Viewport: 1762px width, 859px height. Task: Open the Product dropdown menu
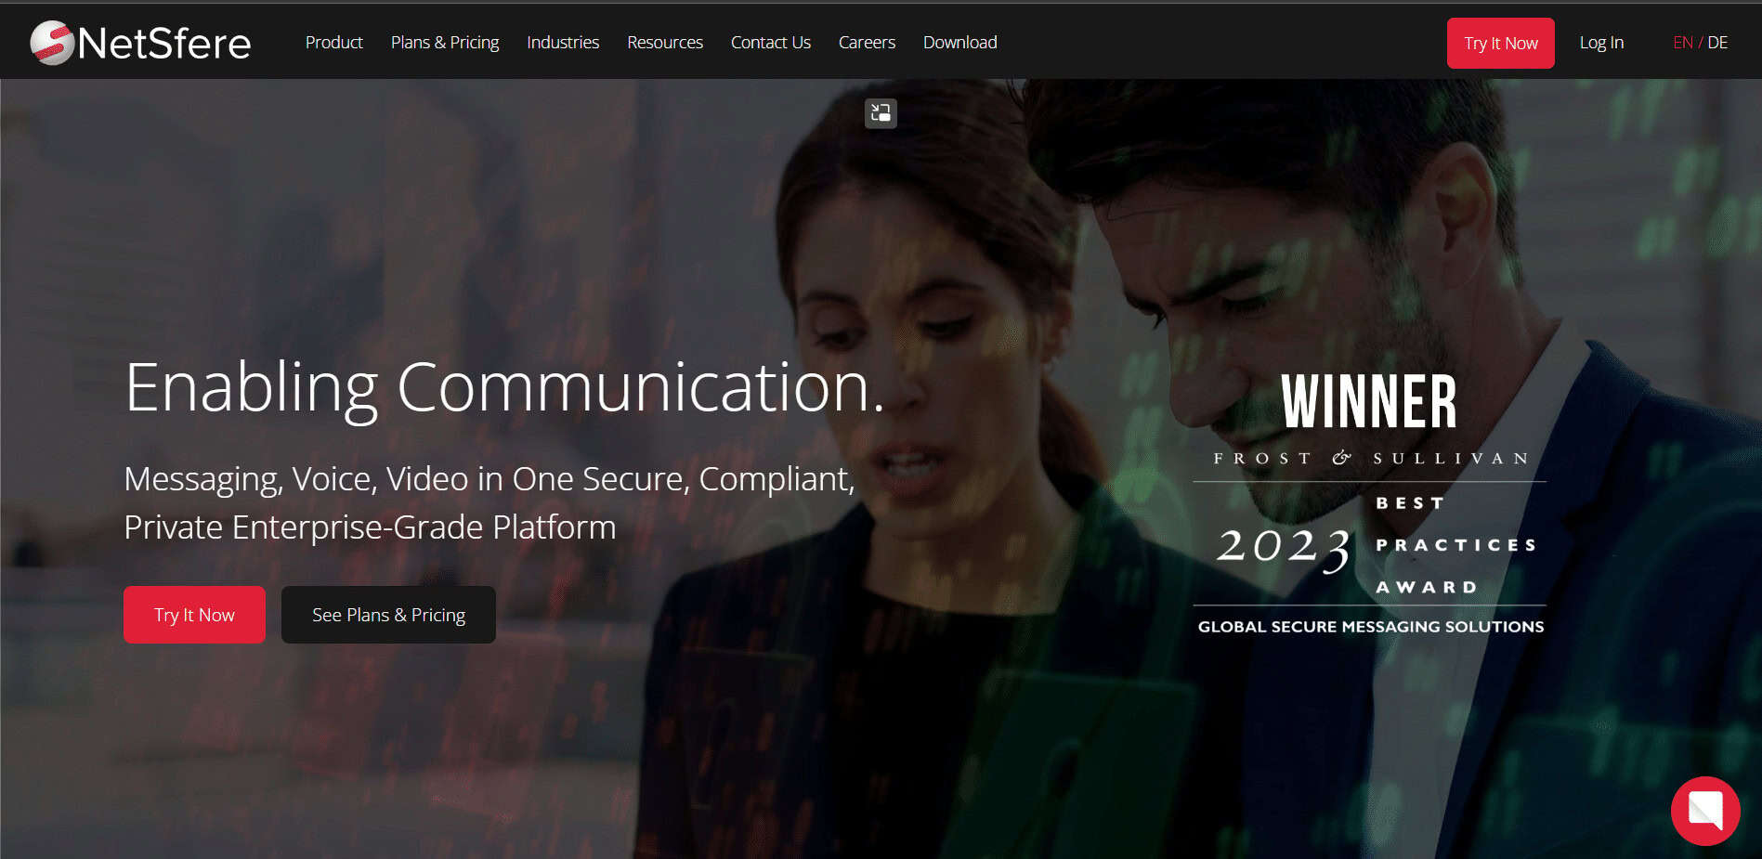333,42
